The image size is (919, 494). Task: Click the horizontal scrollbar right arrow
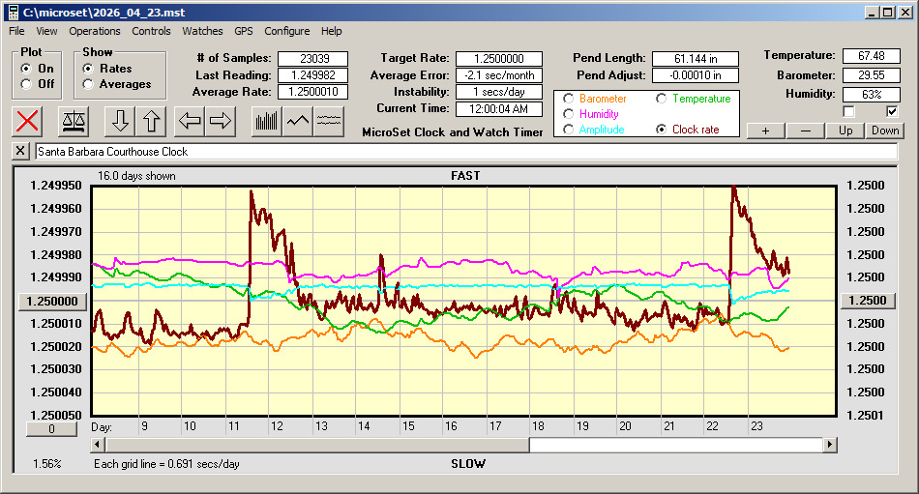(830, 445)
